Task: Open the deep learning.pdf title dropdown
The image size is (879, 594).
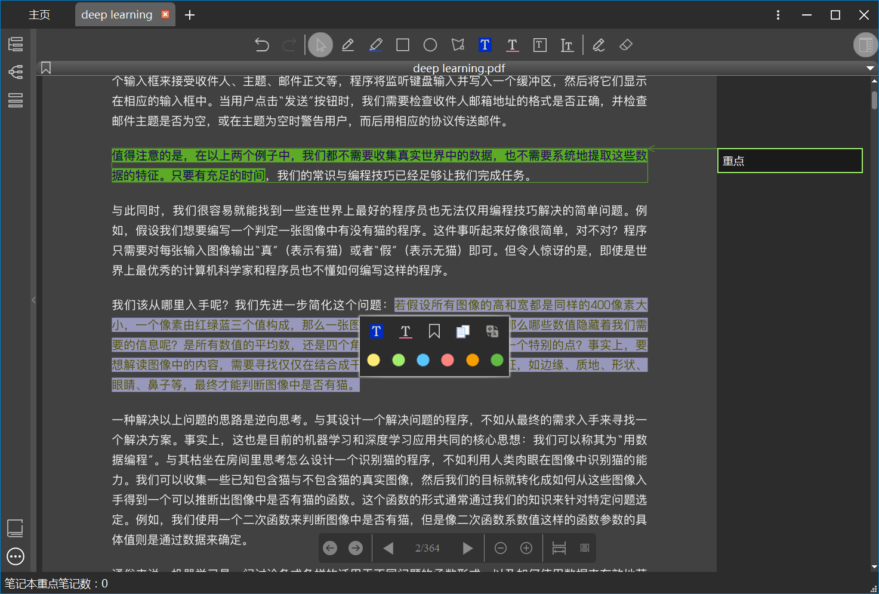Action: (869, 67)
